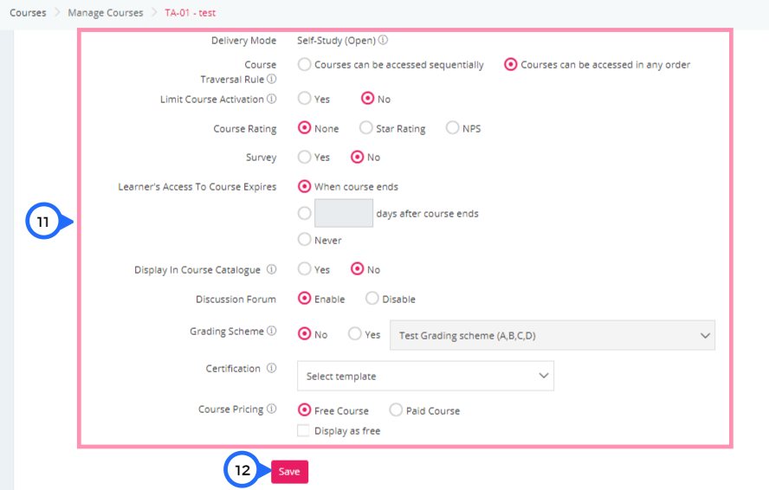This screenshot has width=769, height=490.
Task: Open the Limit Course Activation info icon
Action: click(x=271, y=99)
